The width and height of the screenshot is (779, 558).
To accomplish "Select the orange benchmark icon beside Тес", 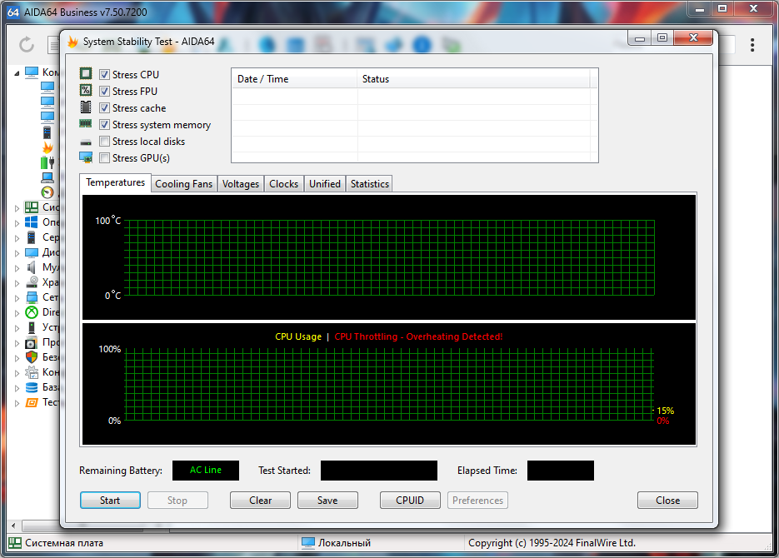I will click(32, 402).
